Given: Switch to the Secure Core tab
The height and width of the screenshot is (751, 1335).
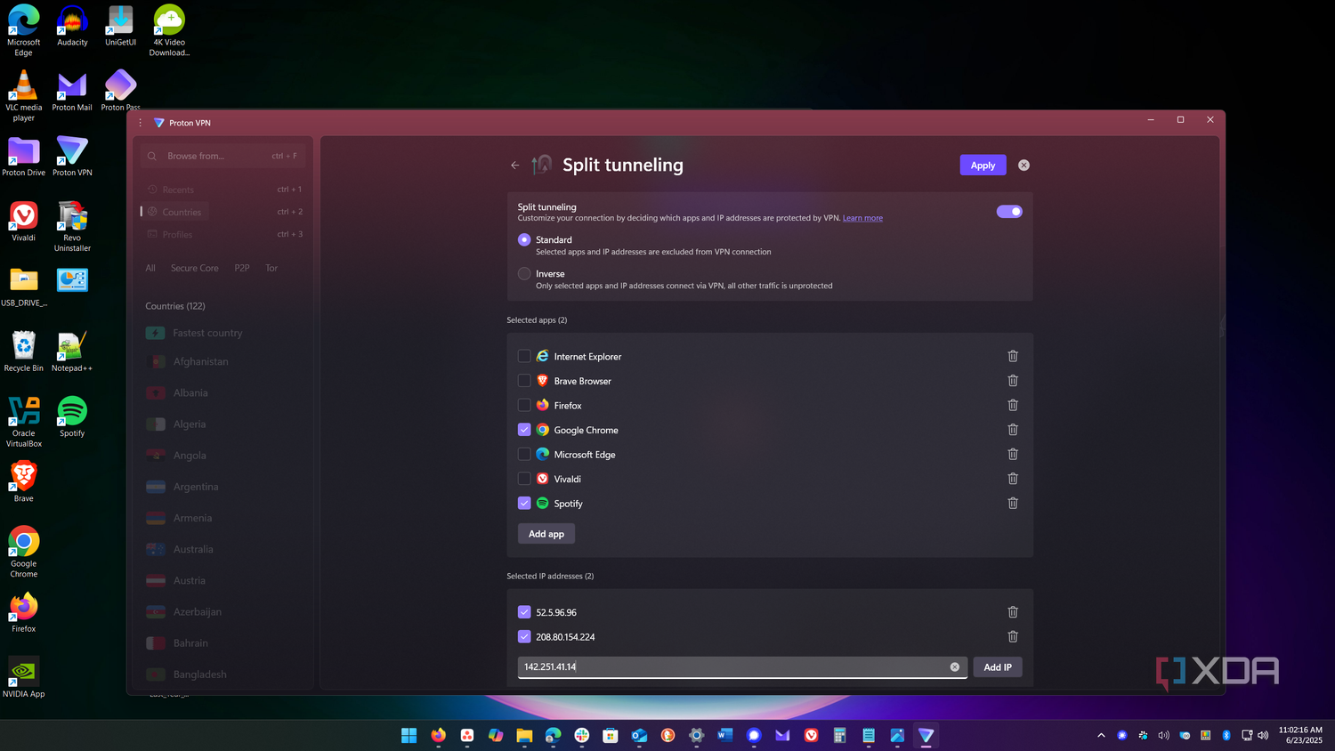Looking at the screenshot, I should [194, 268].
